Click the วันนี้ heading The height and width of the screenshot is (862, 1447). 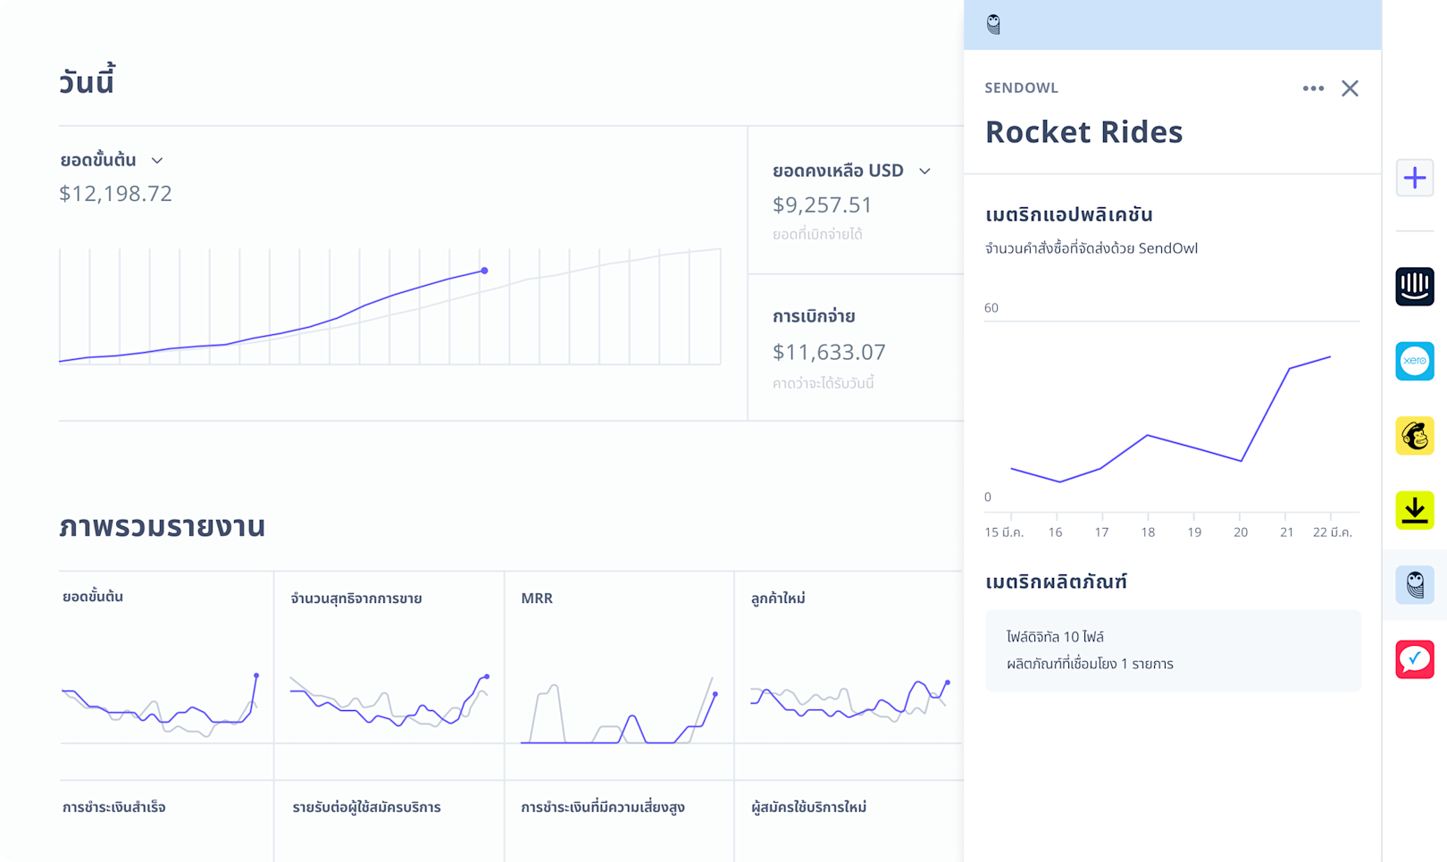point(87,81)
